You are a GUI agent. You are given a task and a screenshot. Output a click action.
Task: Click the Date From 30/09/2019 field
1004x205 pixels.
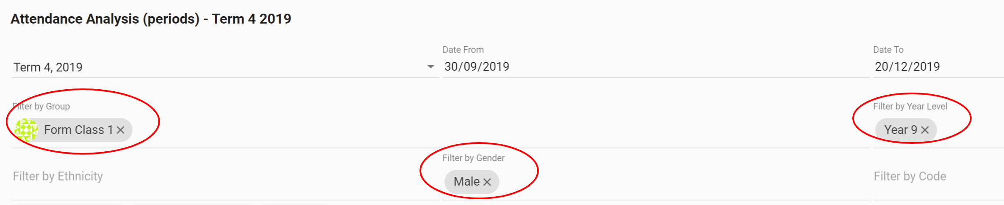click(x=622, y=67)
